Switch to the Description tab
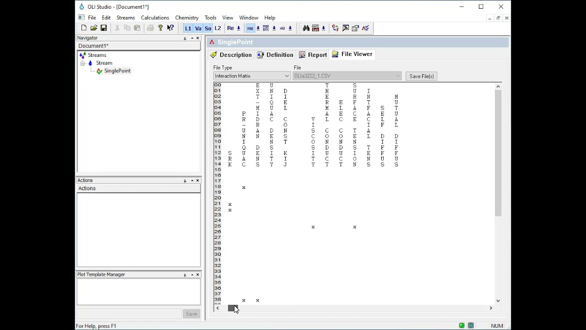586x330 pixels. coord(231,55)
